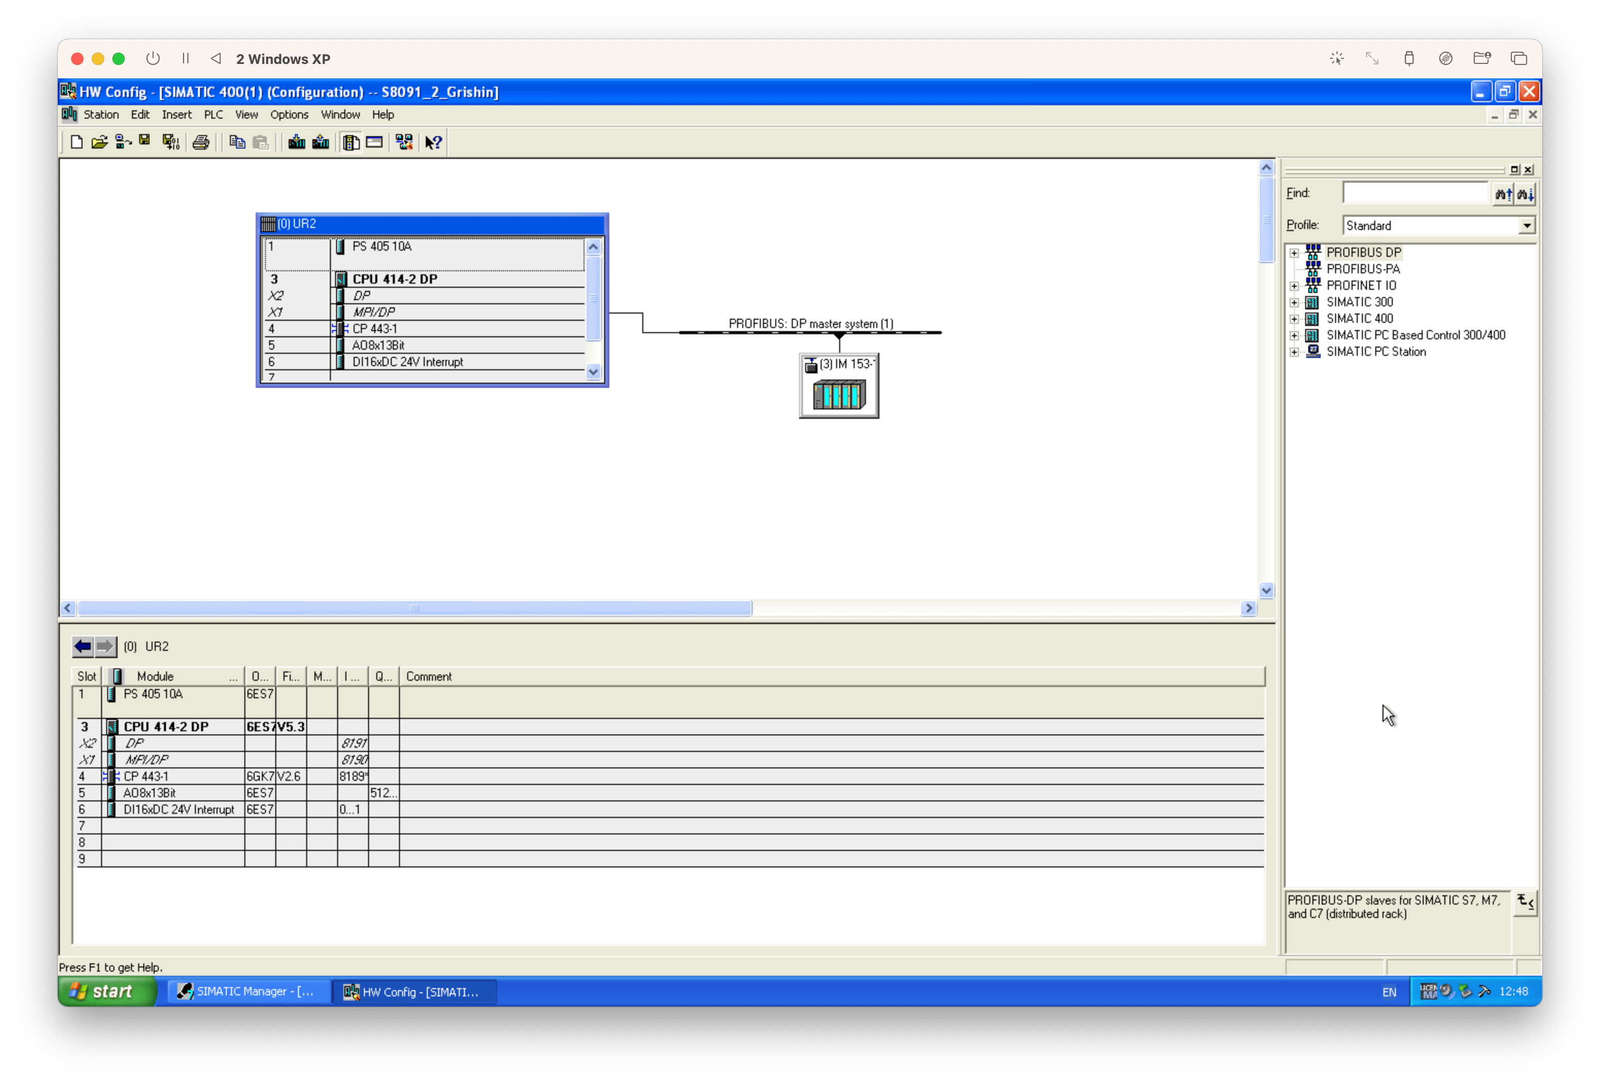This screenshot has height=1083, width=1600.
Task: Click the VM pause icon
Action: [x=185, y=59]
